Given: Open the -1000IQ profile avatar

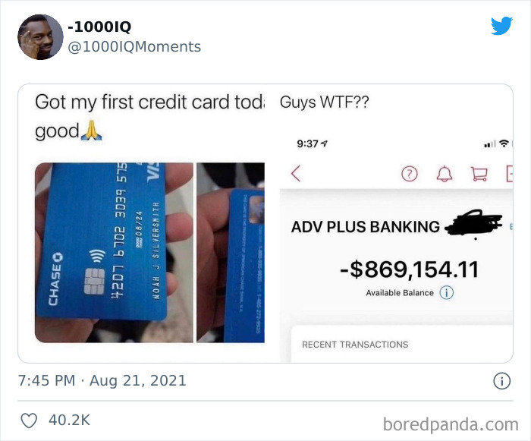Looking at the screenshot, I should [40, 37].
